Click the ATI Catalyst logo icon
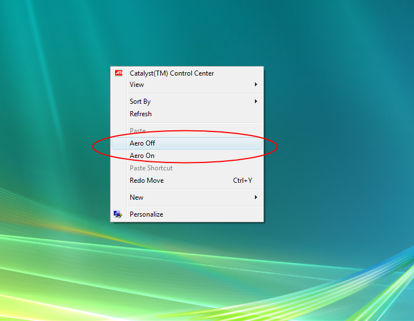 pyautogui.click(x=119, y=73)
